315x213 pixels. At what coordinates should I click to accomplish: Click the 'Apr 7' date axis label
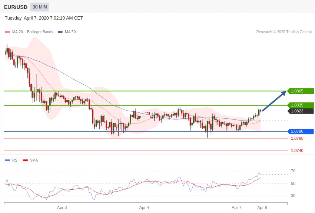pos(236,207)
